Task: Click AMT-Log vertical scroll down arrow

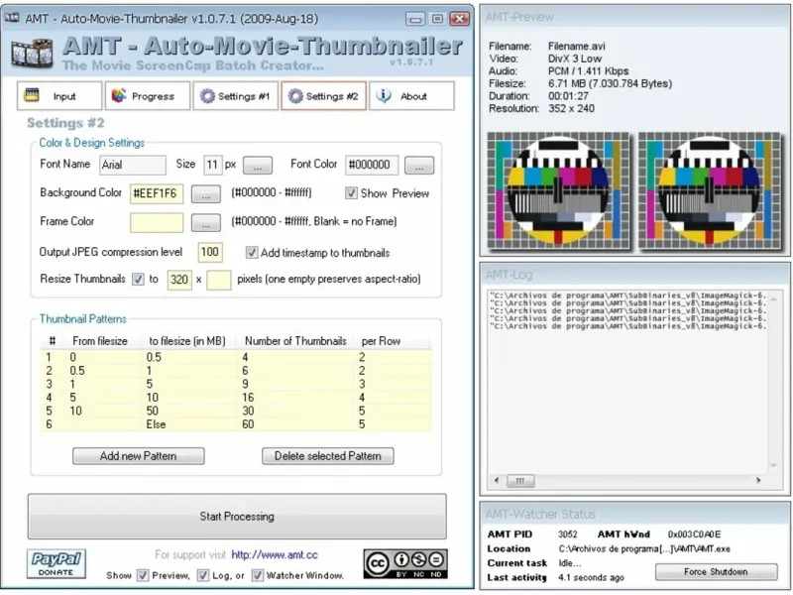Action: click(774, 465)
